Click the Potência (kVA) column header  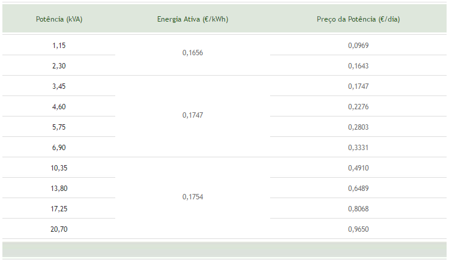tap(59, 19)
